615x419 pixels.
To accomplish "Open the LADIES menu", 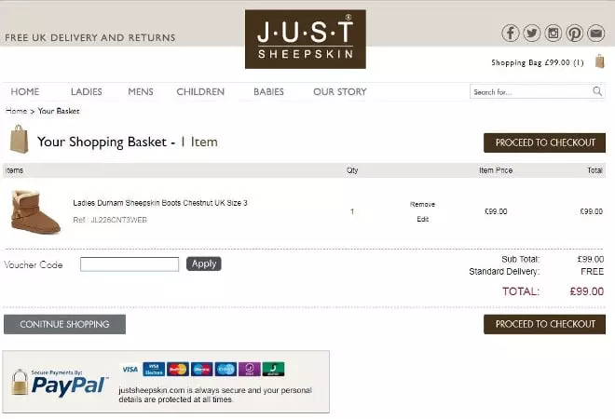I will pos(87,92).
